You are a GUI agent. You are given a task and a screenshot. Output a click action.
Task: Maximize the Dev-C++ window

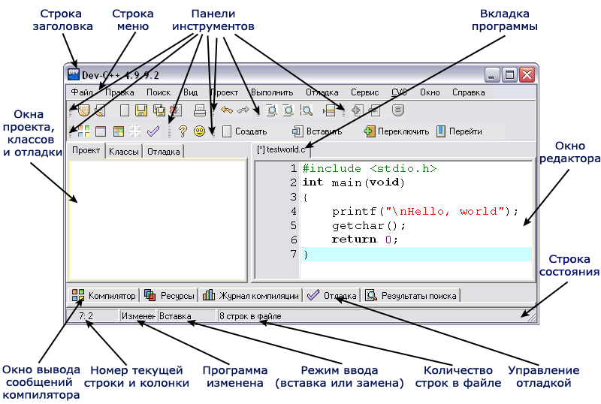coord(509,74)
